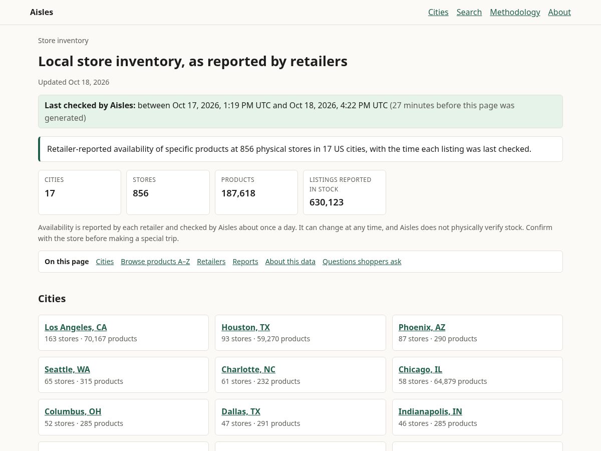Jump to Cities section in On this page
Viewport: 601px width, 451px height.
pos(105,262)
